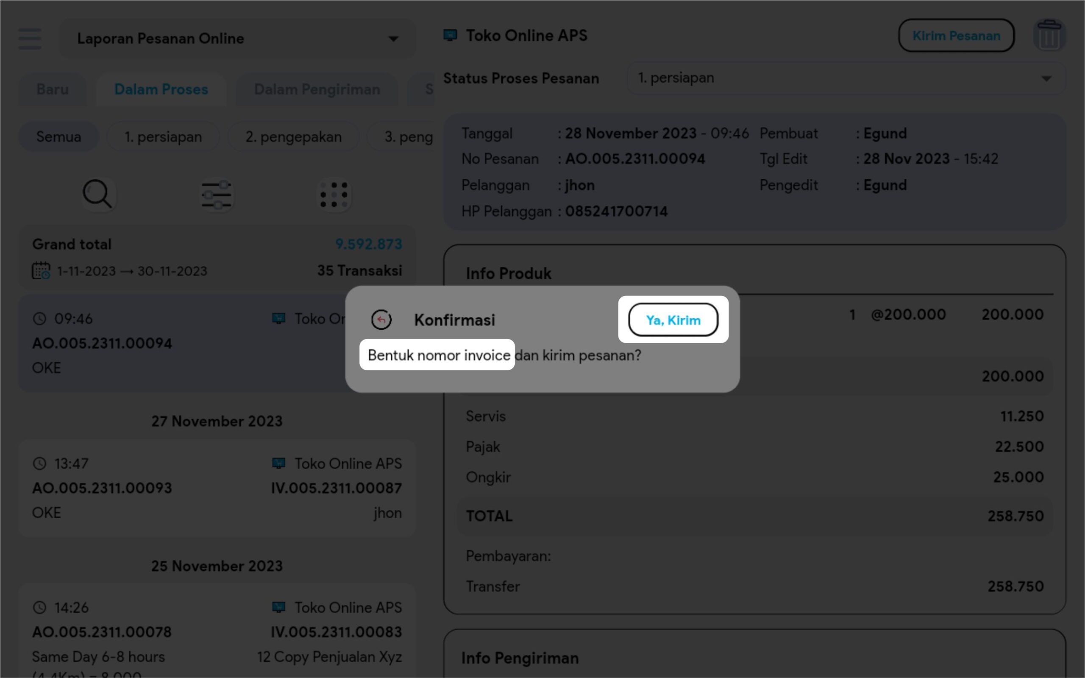
Task: Select the Semua filter chip
Action: [59, 137]
